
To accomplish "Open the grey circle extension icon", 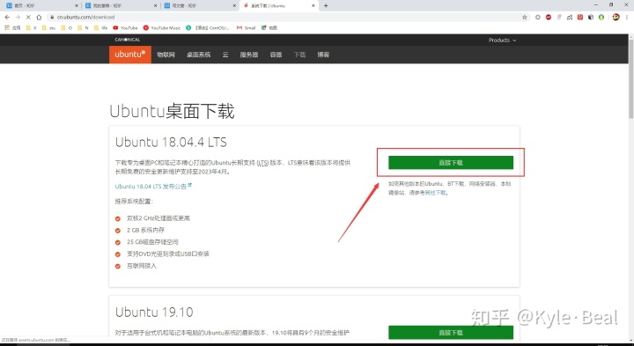I will [538, 17].
